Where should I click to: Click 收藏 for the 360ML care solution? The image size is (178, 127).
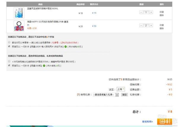[162, 12]
